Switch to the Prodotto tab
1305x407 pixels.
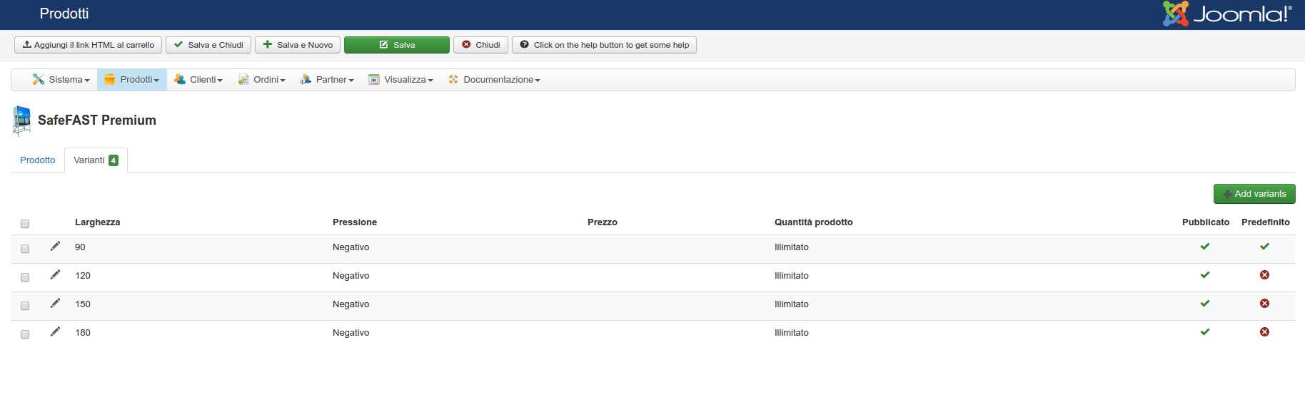tap(37, 160)
